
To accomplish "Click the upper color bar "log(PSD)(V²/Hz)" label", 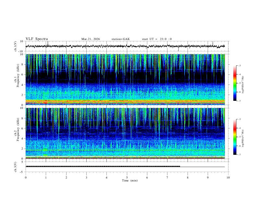I will pos(243,85).
